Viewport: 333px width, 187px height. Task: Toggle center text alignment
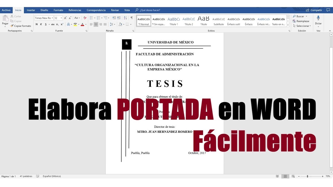pos(96,24)
